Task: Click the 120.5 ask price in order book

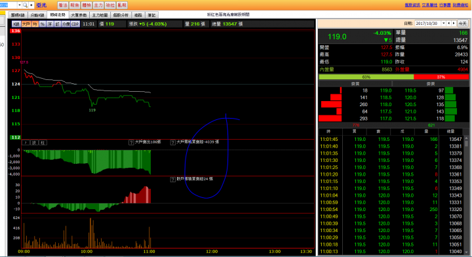Action: point(410,104)
